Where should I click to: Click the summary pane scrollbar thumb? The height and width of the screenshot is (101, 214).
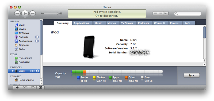[x=204, y=32]
